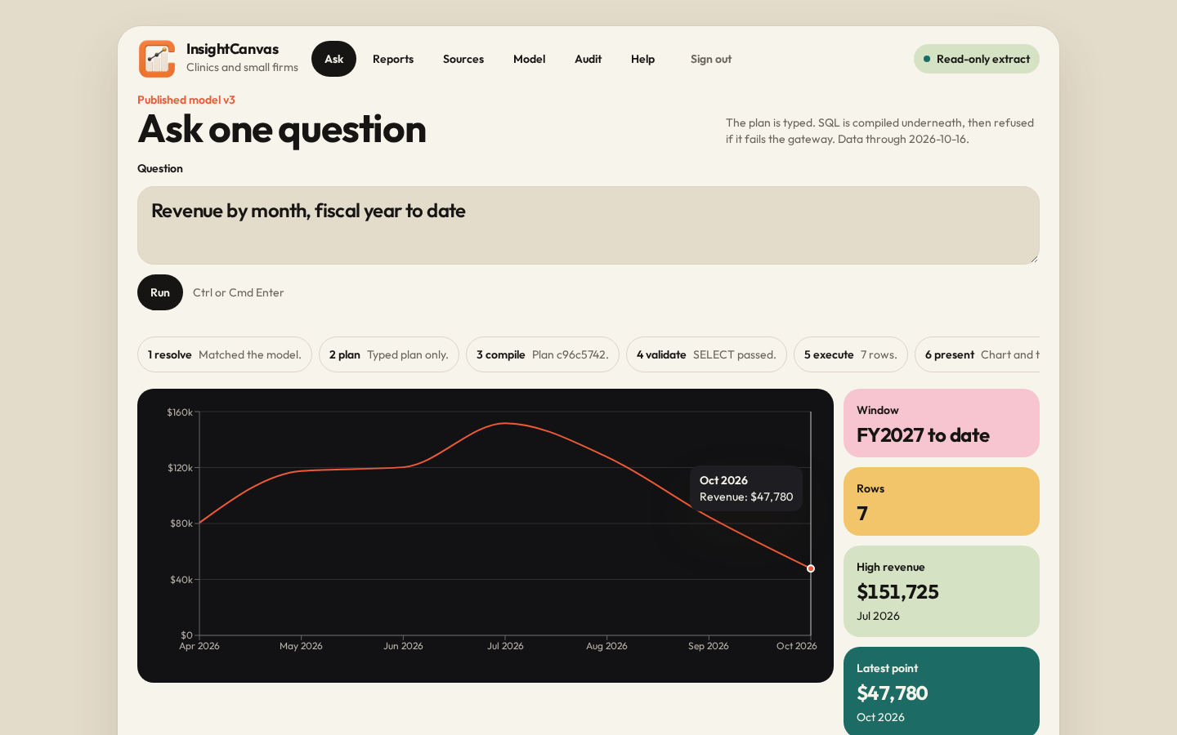This screenshot has width=1177, height=735.
Task: Click the Aug 2026 axis label
Action: click(x=606, y=646)
